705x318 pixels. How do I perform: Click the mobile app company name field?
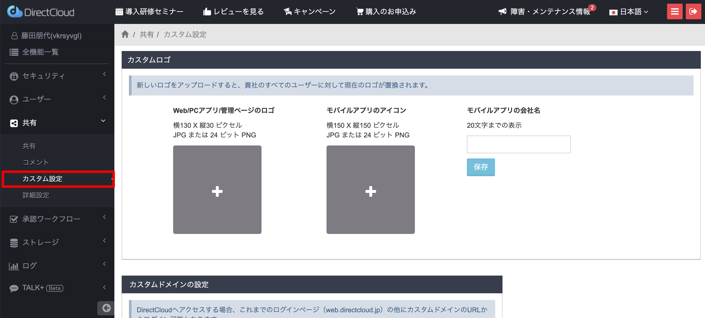point(518,144)
